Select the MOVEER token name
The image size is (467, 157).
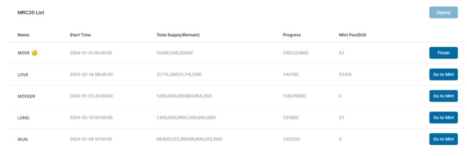click(26, 96)
